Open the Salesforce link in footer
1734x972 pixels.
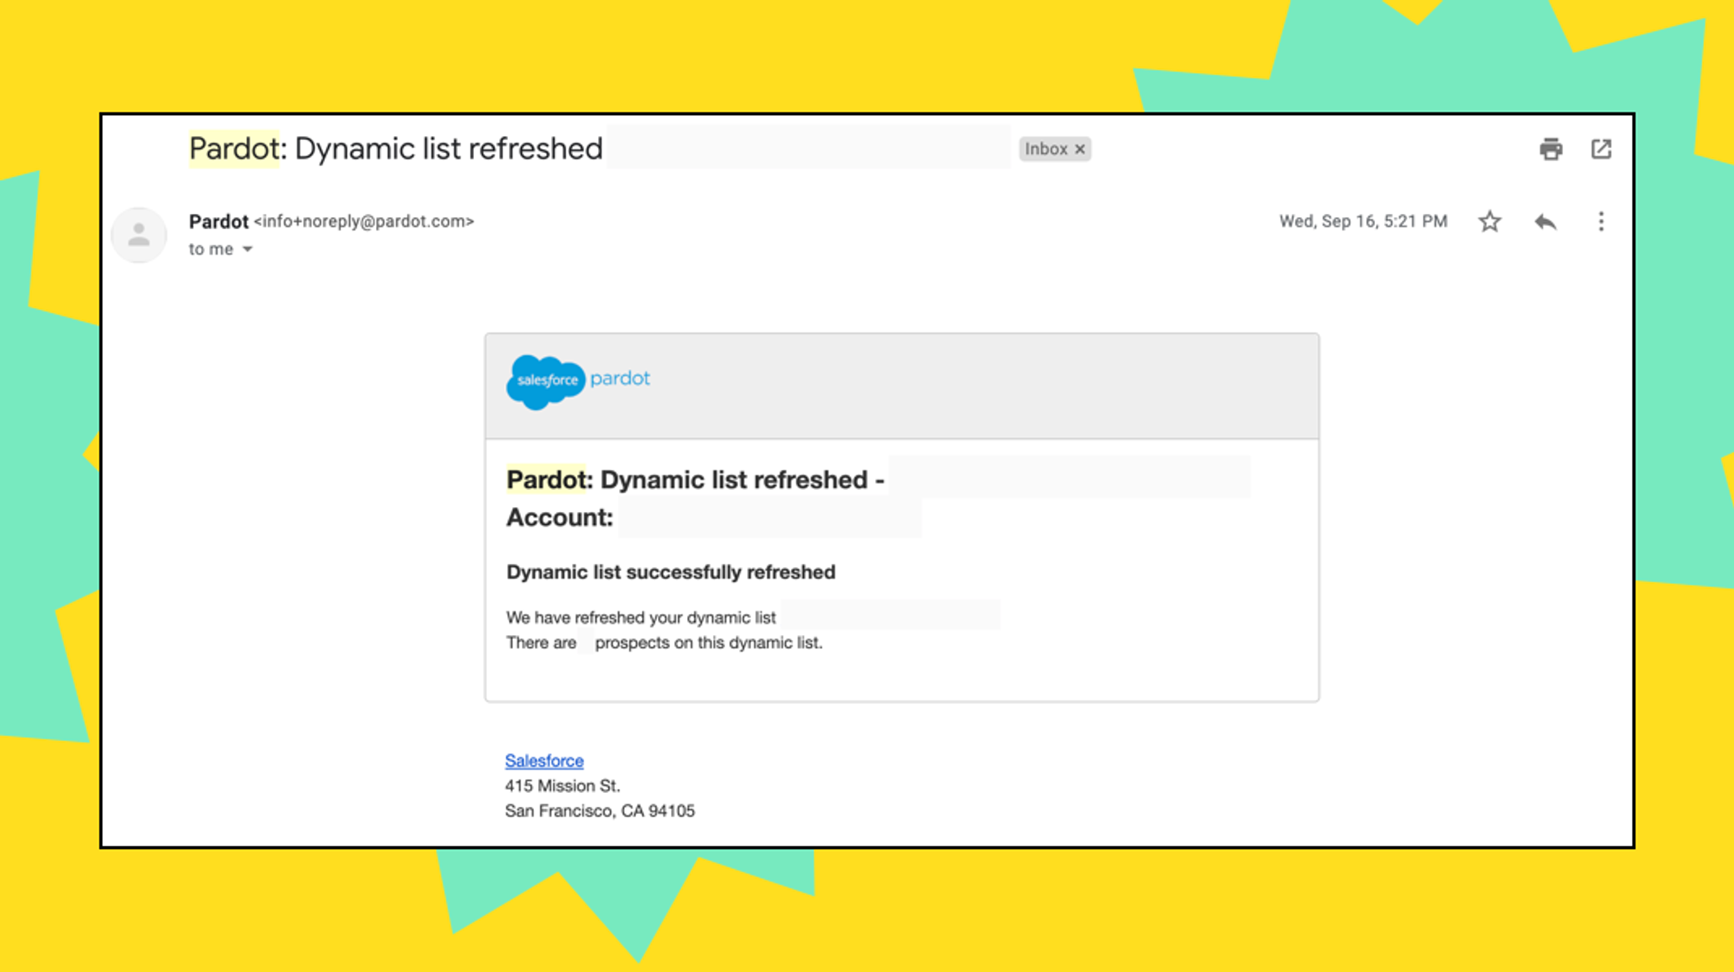click(x=544, y=761)
